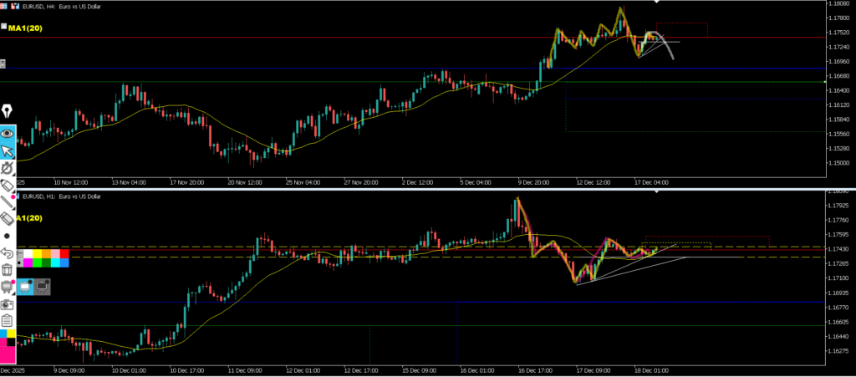
Task: Click the small gray icon on the H4 chart's left edge
Action: tap(3, 64)
